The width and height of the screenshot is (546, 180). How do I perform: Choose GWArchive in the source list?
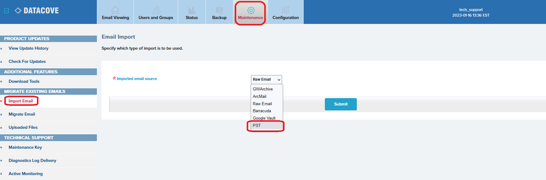point(263,89)
